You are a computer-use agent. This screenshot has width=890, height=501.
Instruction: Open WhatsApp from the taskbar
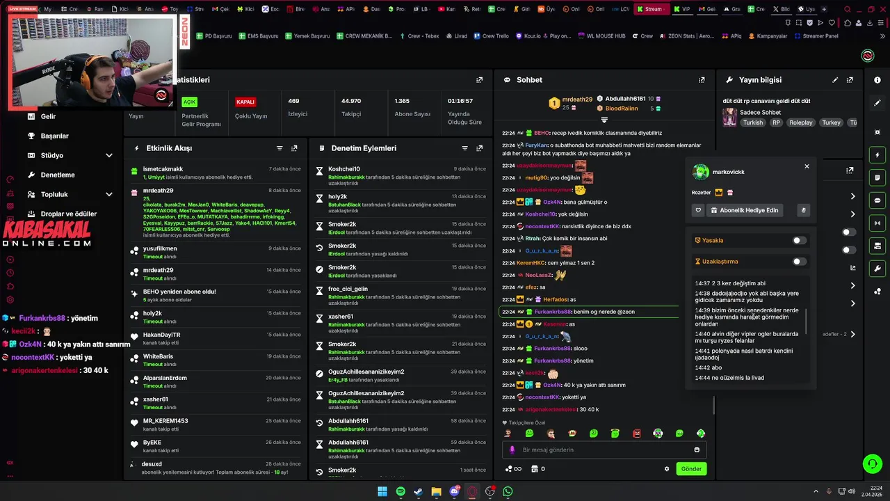(508, 491)
